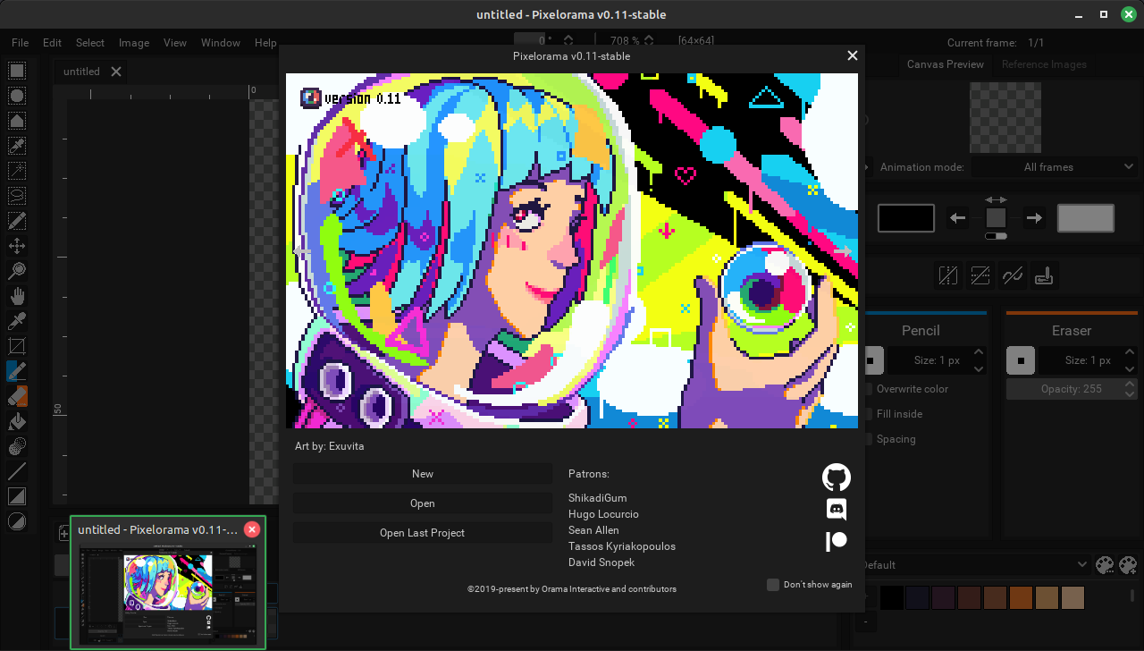
Task: Switch to the Eraser tool
Action: point(17,396)
